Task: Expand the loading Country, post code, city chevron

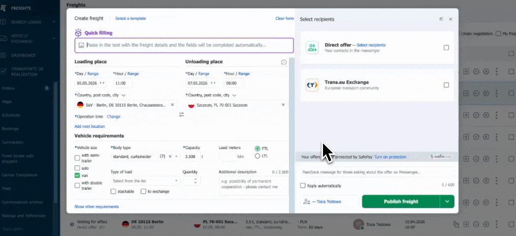Action: 123,95
